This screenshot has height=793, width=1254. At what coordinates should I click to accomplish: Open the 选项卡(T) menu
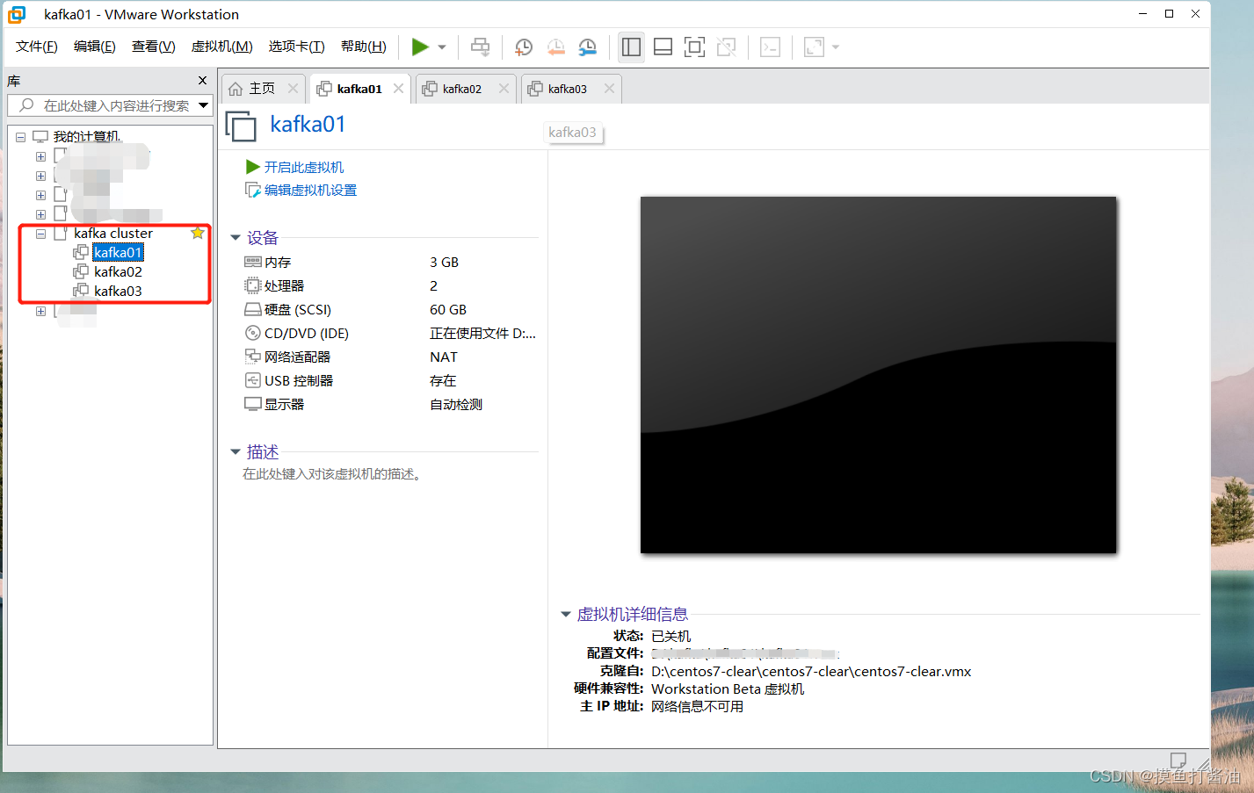tap(296, 47)
